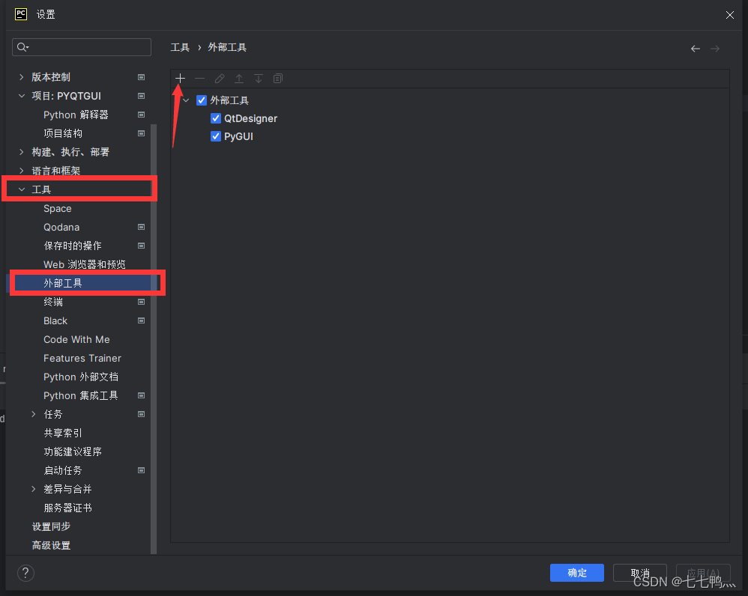Collapse the 项目: PYQTGUI section
748x596 pixels.
[22, 96]
